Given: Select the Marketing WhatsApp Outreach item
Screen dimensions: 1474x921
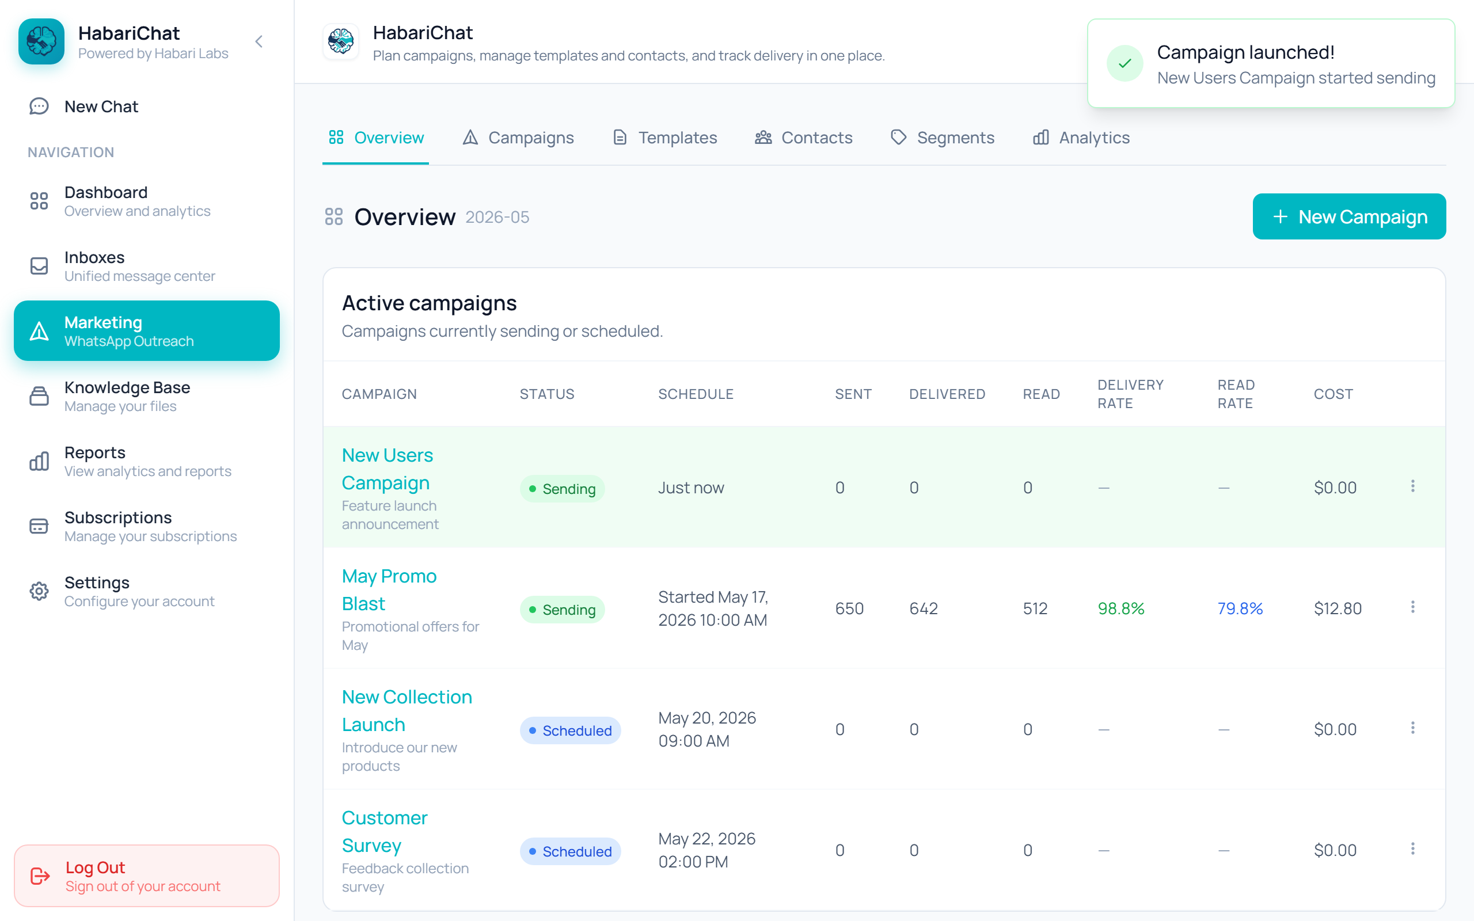Looking at the screenshot, I should (x=147, y=331).
